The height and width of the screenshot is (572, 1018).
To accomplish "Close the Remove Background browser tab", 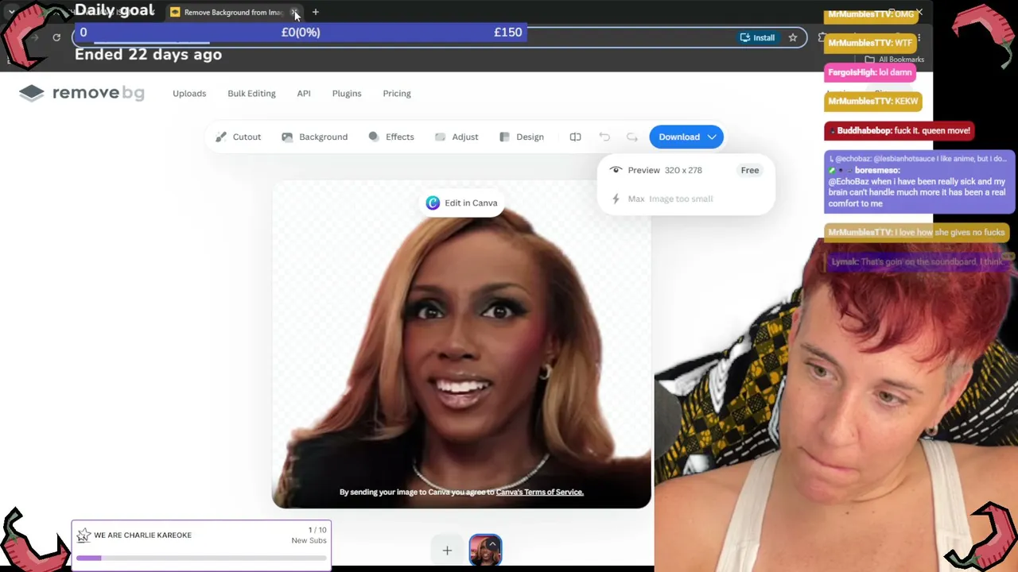I will (294, 12).
